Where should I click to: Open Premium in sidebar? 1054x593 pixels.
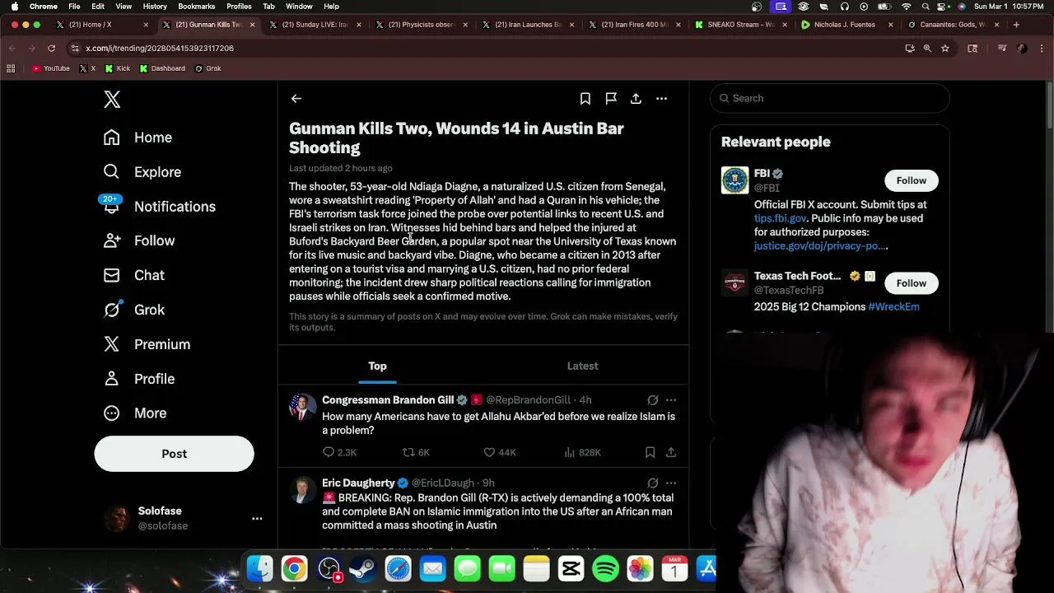[x=147, y=344]
